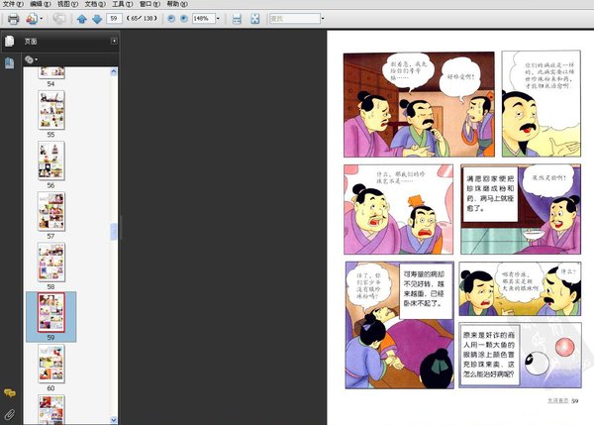Open the 文档 (Document) menu
Image resolution: width=594 pixels, height=425 pixels.
(95, 4)
